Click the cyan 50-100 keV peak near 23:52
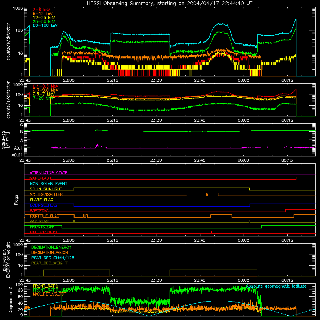 221,24
